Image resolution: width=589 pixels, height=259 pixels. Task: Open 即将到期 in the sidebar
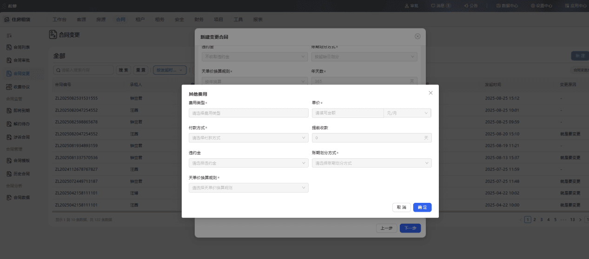19,110
